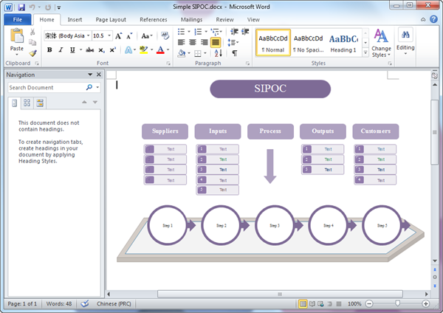443x313 pixels.
Task: Click the Paste icon in Clipboard group
Action: 16,37
